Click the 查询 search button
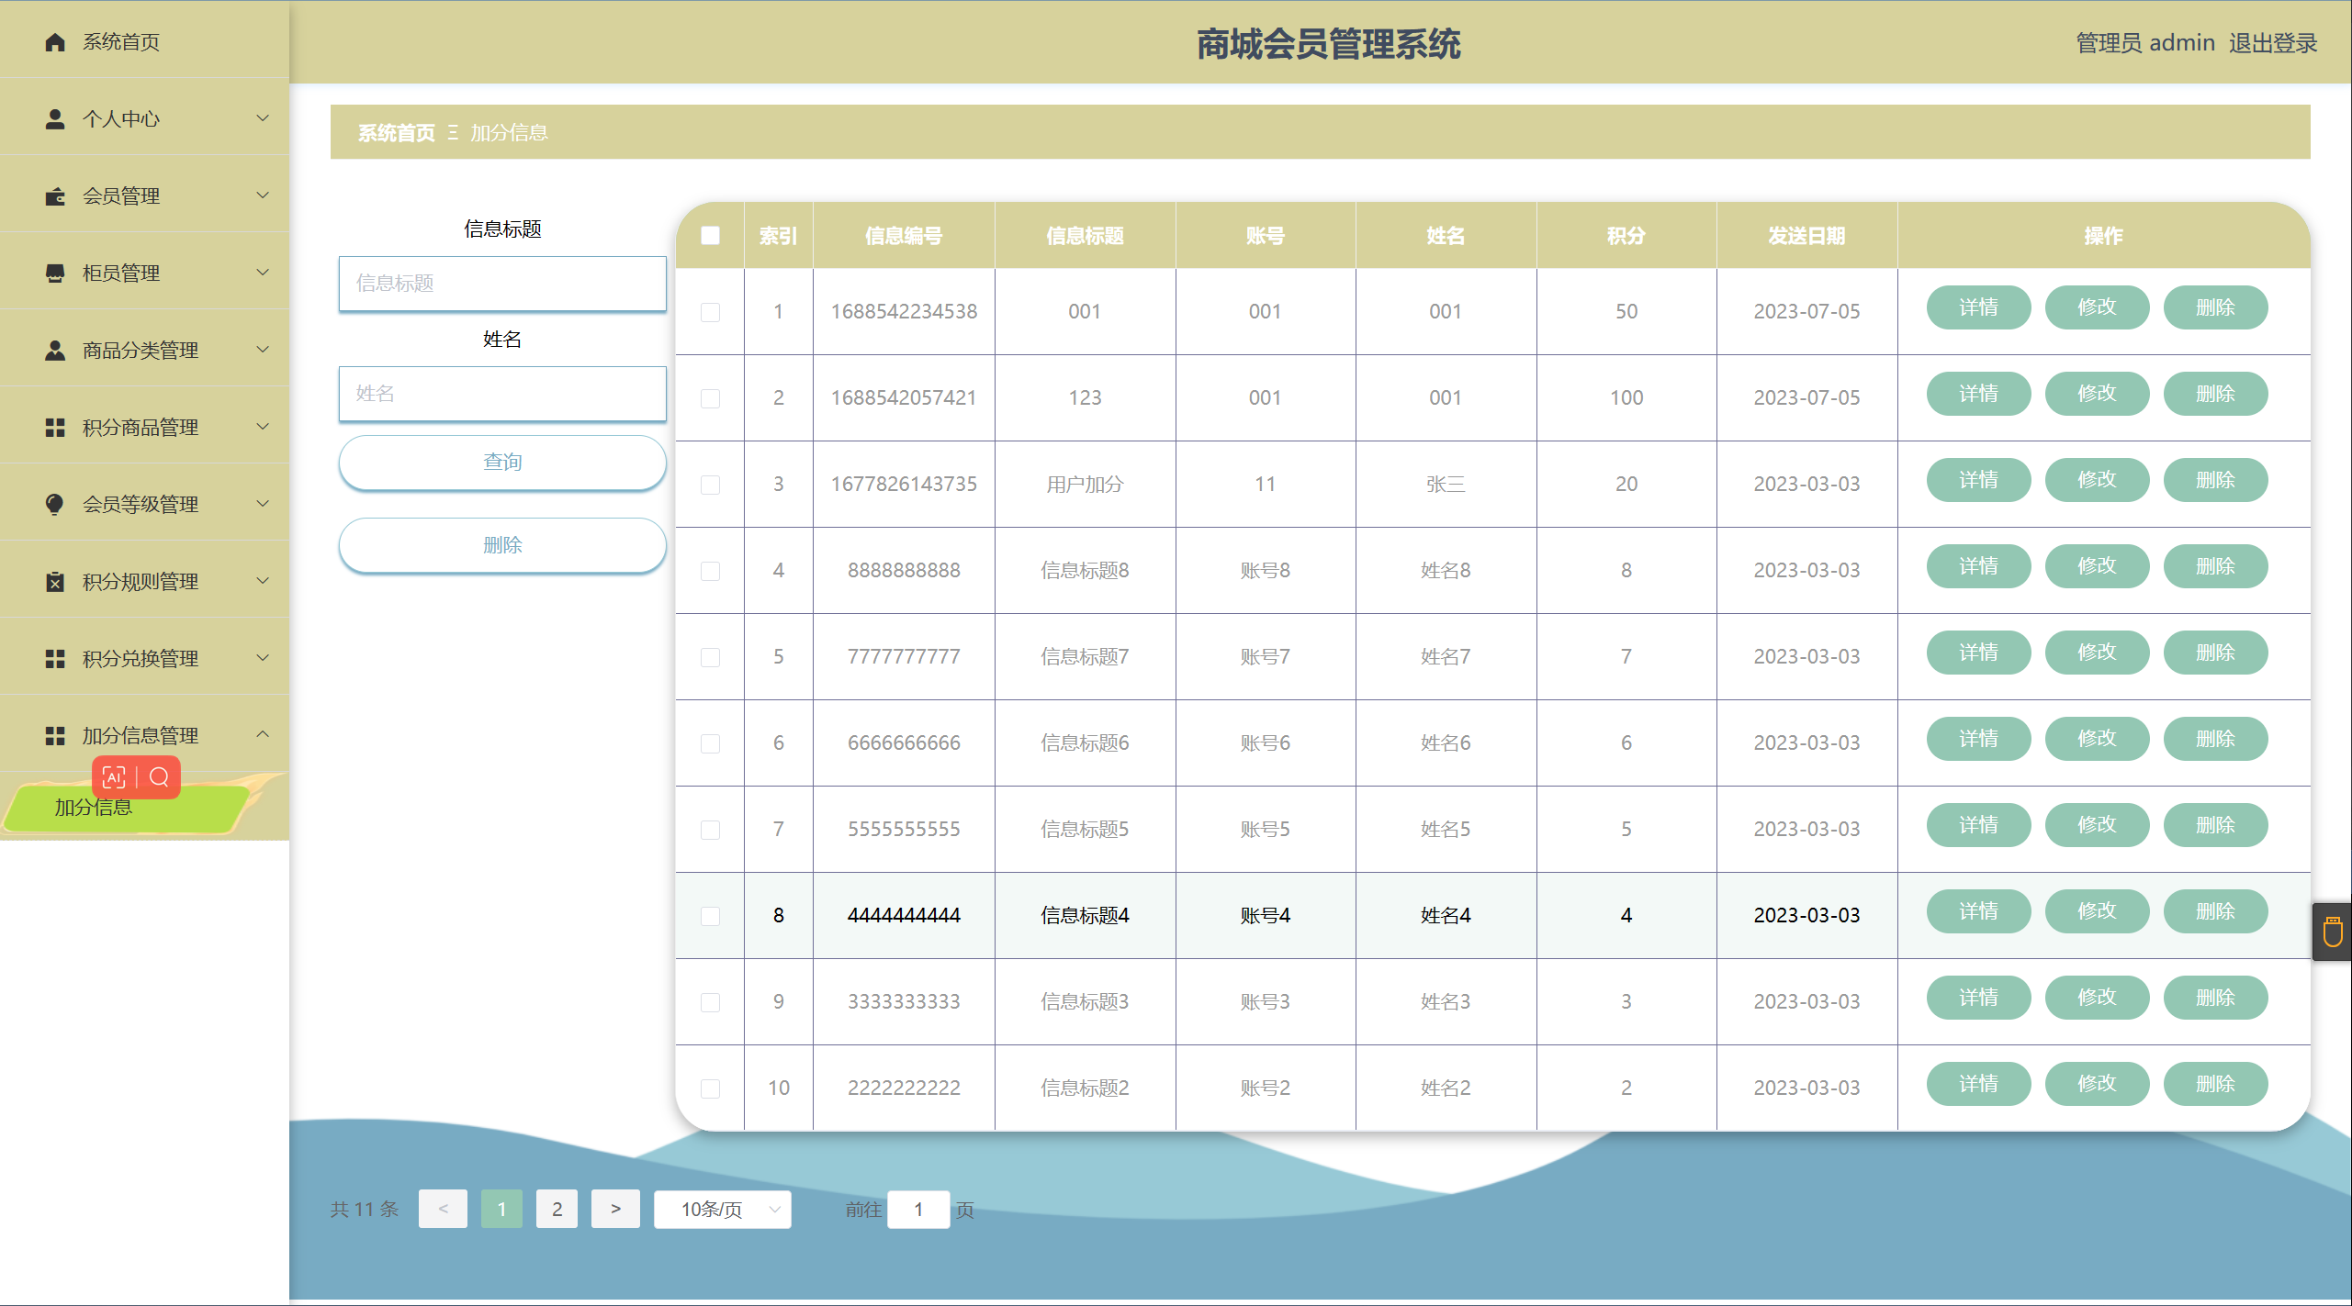 coord(502,463)
